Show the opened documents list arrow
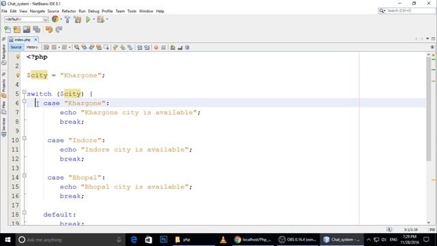Viewport: 437px width, 246px height. [427, 39]
